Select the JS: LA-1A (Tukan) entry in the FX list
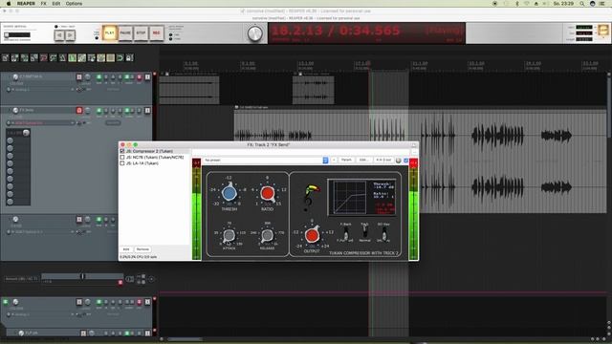This screenshot has width=612, height=344. [142, 163]
